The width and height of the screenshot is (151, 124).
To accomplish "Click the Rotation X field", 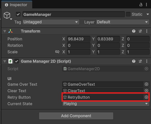I will pos(79,45).
